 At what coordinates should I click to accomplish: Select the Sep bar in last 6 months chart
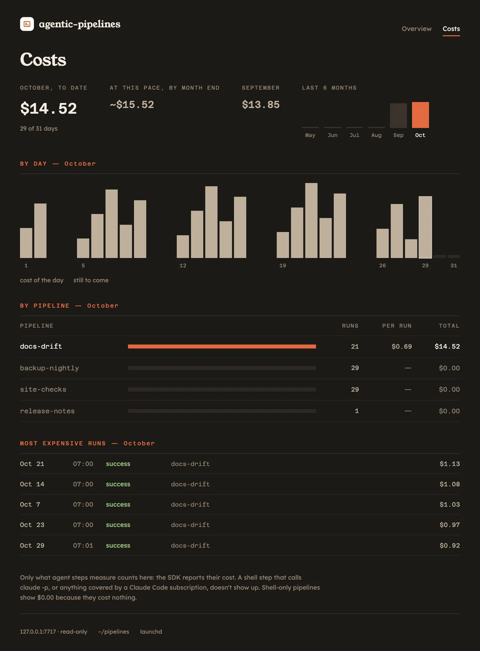(398, 116)
